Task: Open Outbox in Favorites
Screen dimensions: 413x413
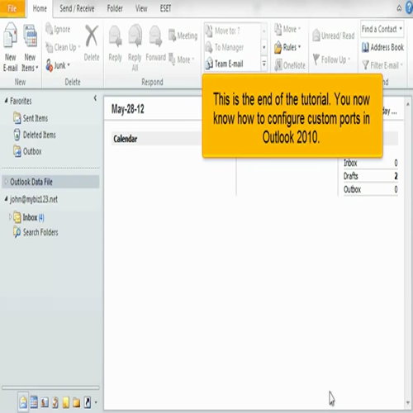Action: click(x=27, y=151)
